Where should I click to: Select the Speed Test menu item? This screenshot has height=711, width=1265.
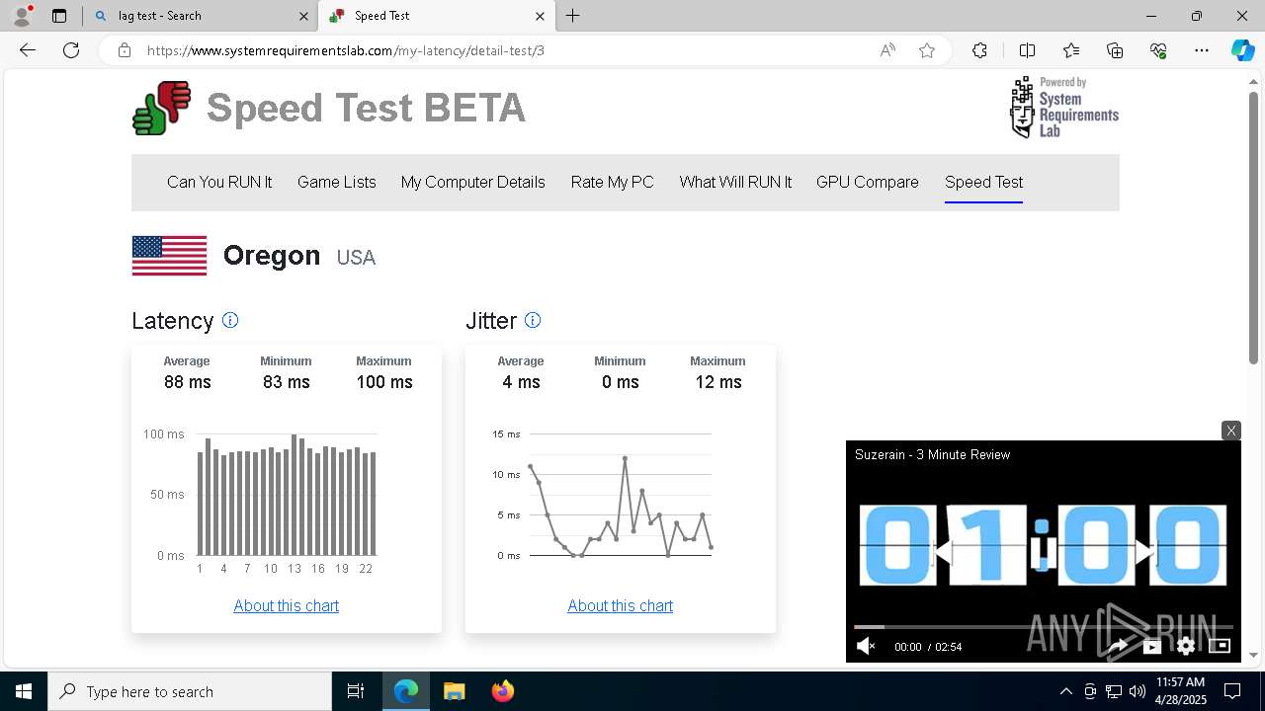coord(983,182)
